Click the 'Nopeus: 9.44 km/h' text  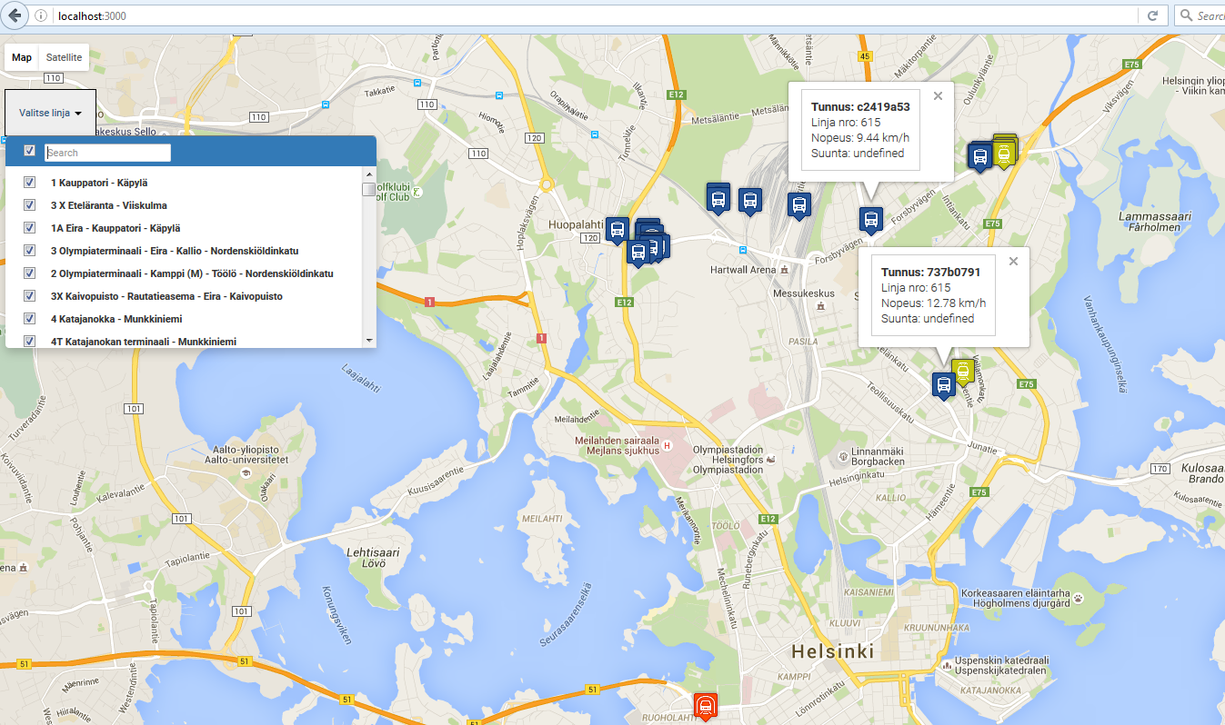click(860, 137)
